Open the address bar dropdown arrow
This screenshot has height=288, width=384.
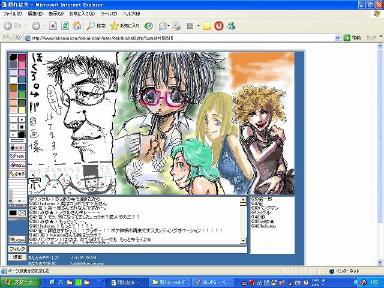click(x=337, y=38)
